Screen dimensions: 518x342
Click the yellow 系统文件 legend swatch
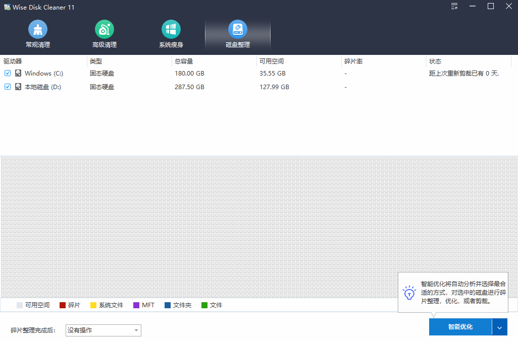[93, 305]
